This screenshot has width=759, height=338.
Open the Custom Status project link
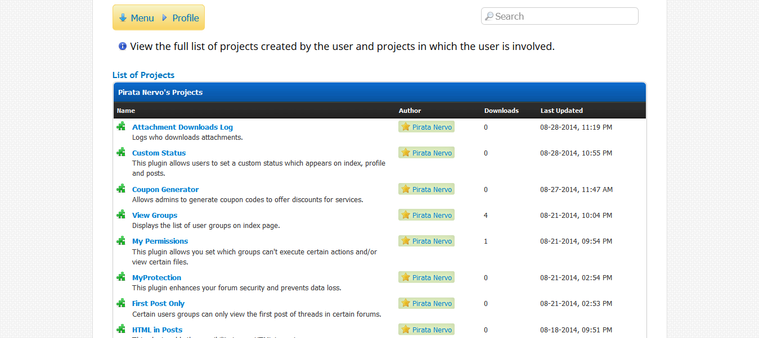159,153
